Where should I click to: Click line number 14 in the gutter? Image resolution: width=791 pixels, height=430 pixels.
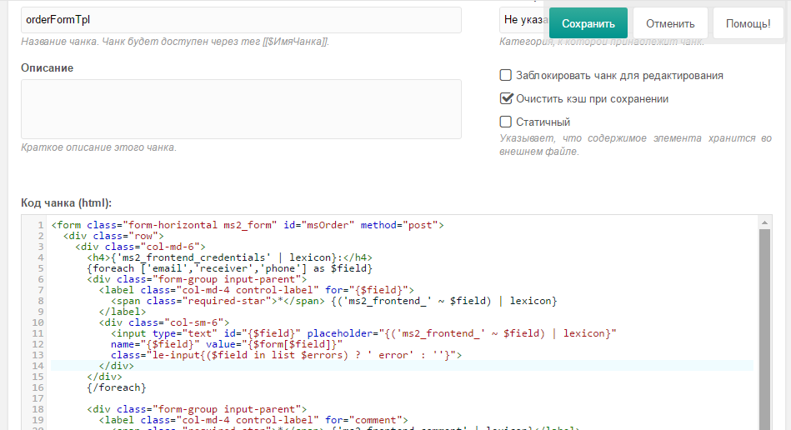pyautogui.click(x=38, y=366)
